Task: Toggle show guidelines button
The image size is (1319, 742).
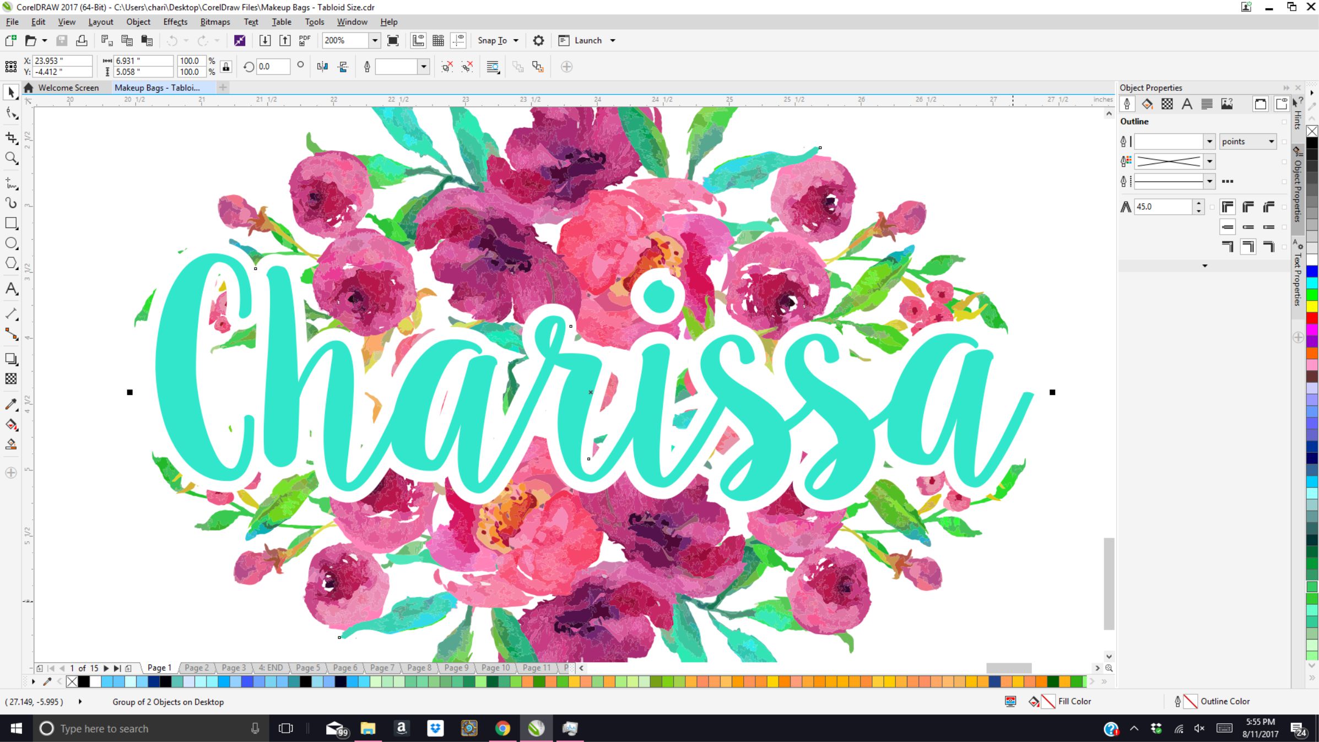Action: click(458, 40)
